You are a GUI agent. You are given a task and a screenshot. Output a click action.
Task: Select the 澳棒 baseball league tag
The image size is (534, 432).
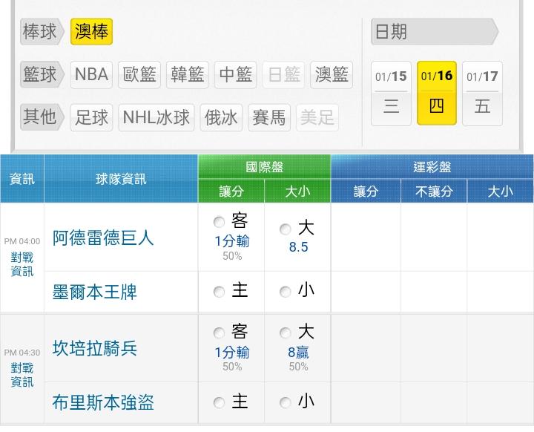(x=91, y=32)
